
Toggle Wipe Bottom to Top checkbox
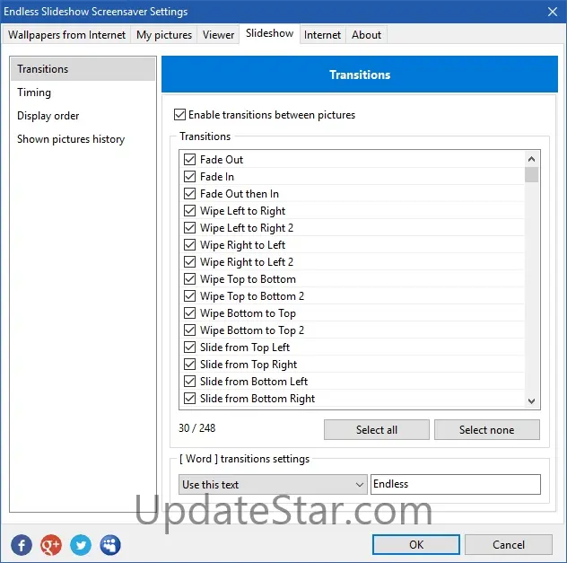click(x=190, y=313)
